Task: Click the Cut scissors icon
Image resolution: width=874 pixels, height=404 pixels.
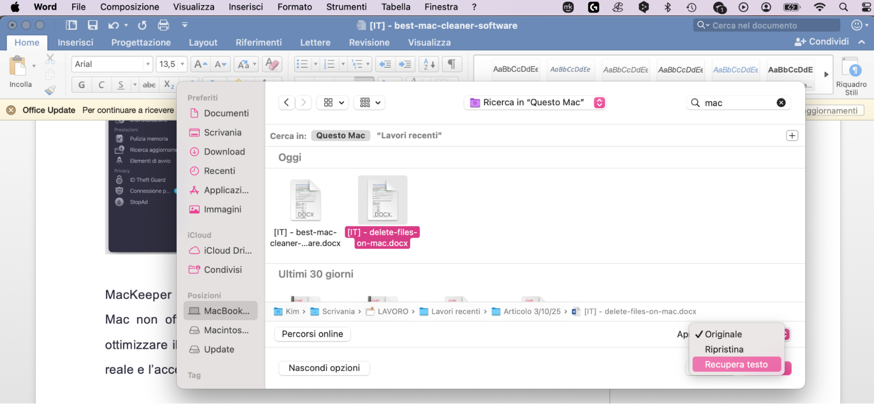Action: 50,59
